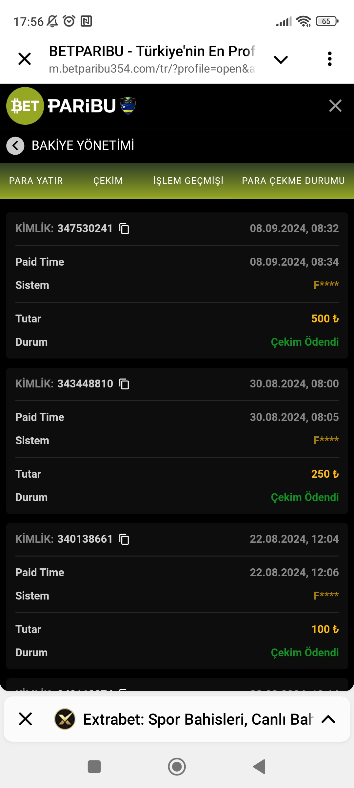Go back from Bakiye Yönetimi
Screen dimensions: 354x788
point(15,145)
